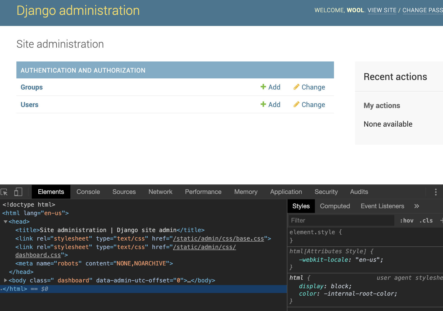Image resolution: width=443 pixels, height=311 pixels.
Task: Toggle the device toolbar icon
Action: click(x=18, y=192)
